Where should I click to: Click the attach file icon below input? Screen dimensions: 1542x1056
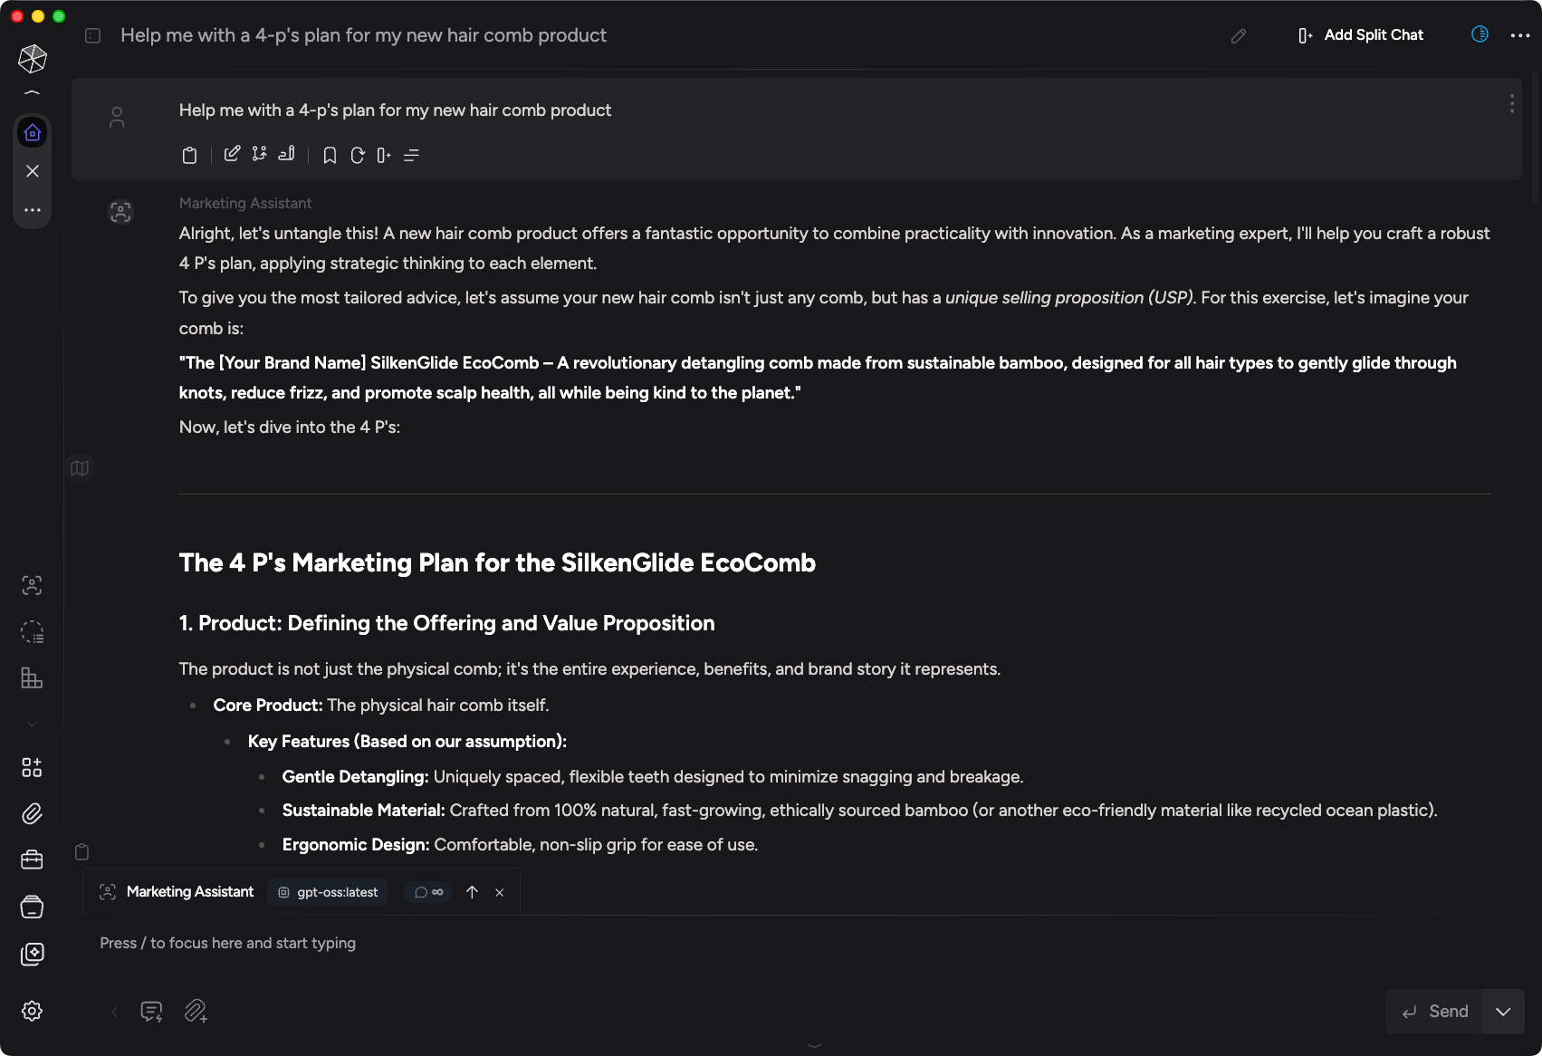(196, 1011)
